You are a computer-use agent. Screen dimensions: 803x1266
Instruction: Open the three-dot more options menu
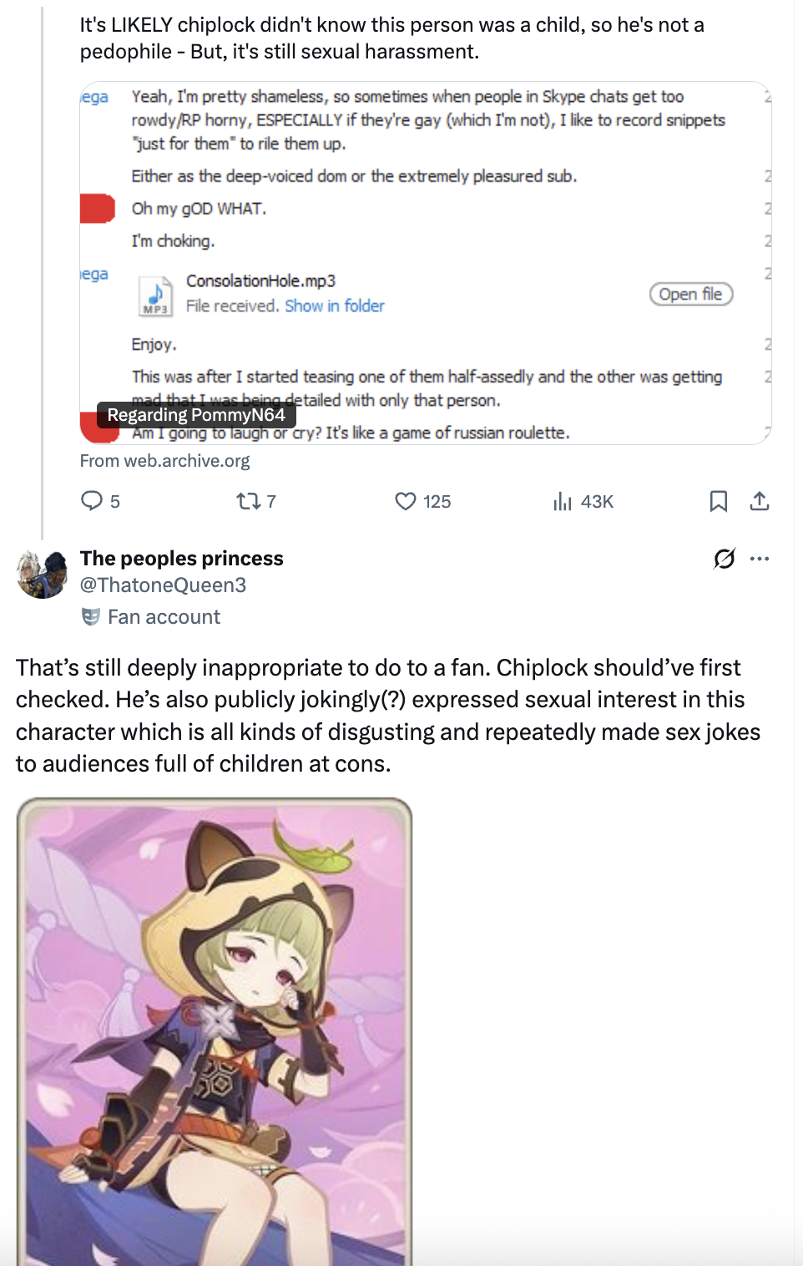pos(760,559)
